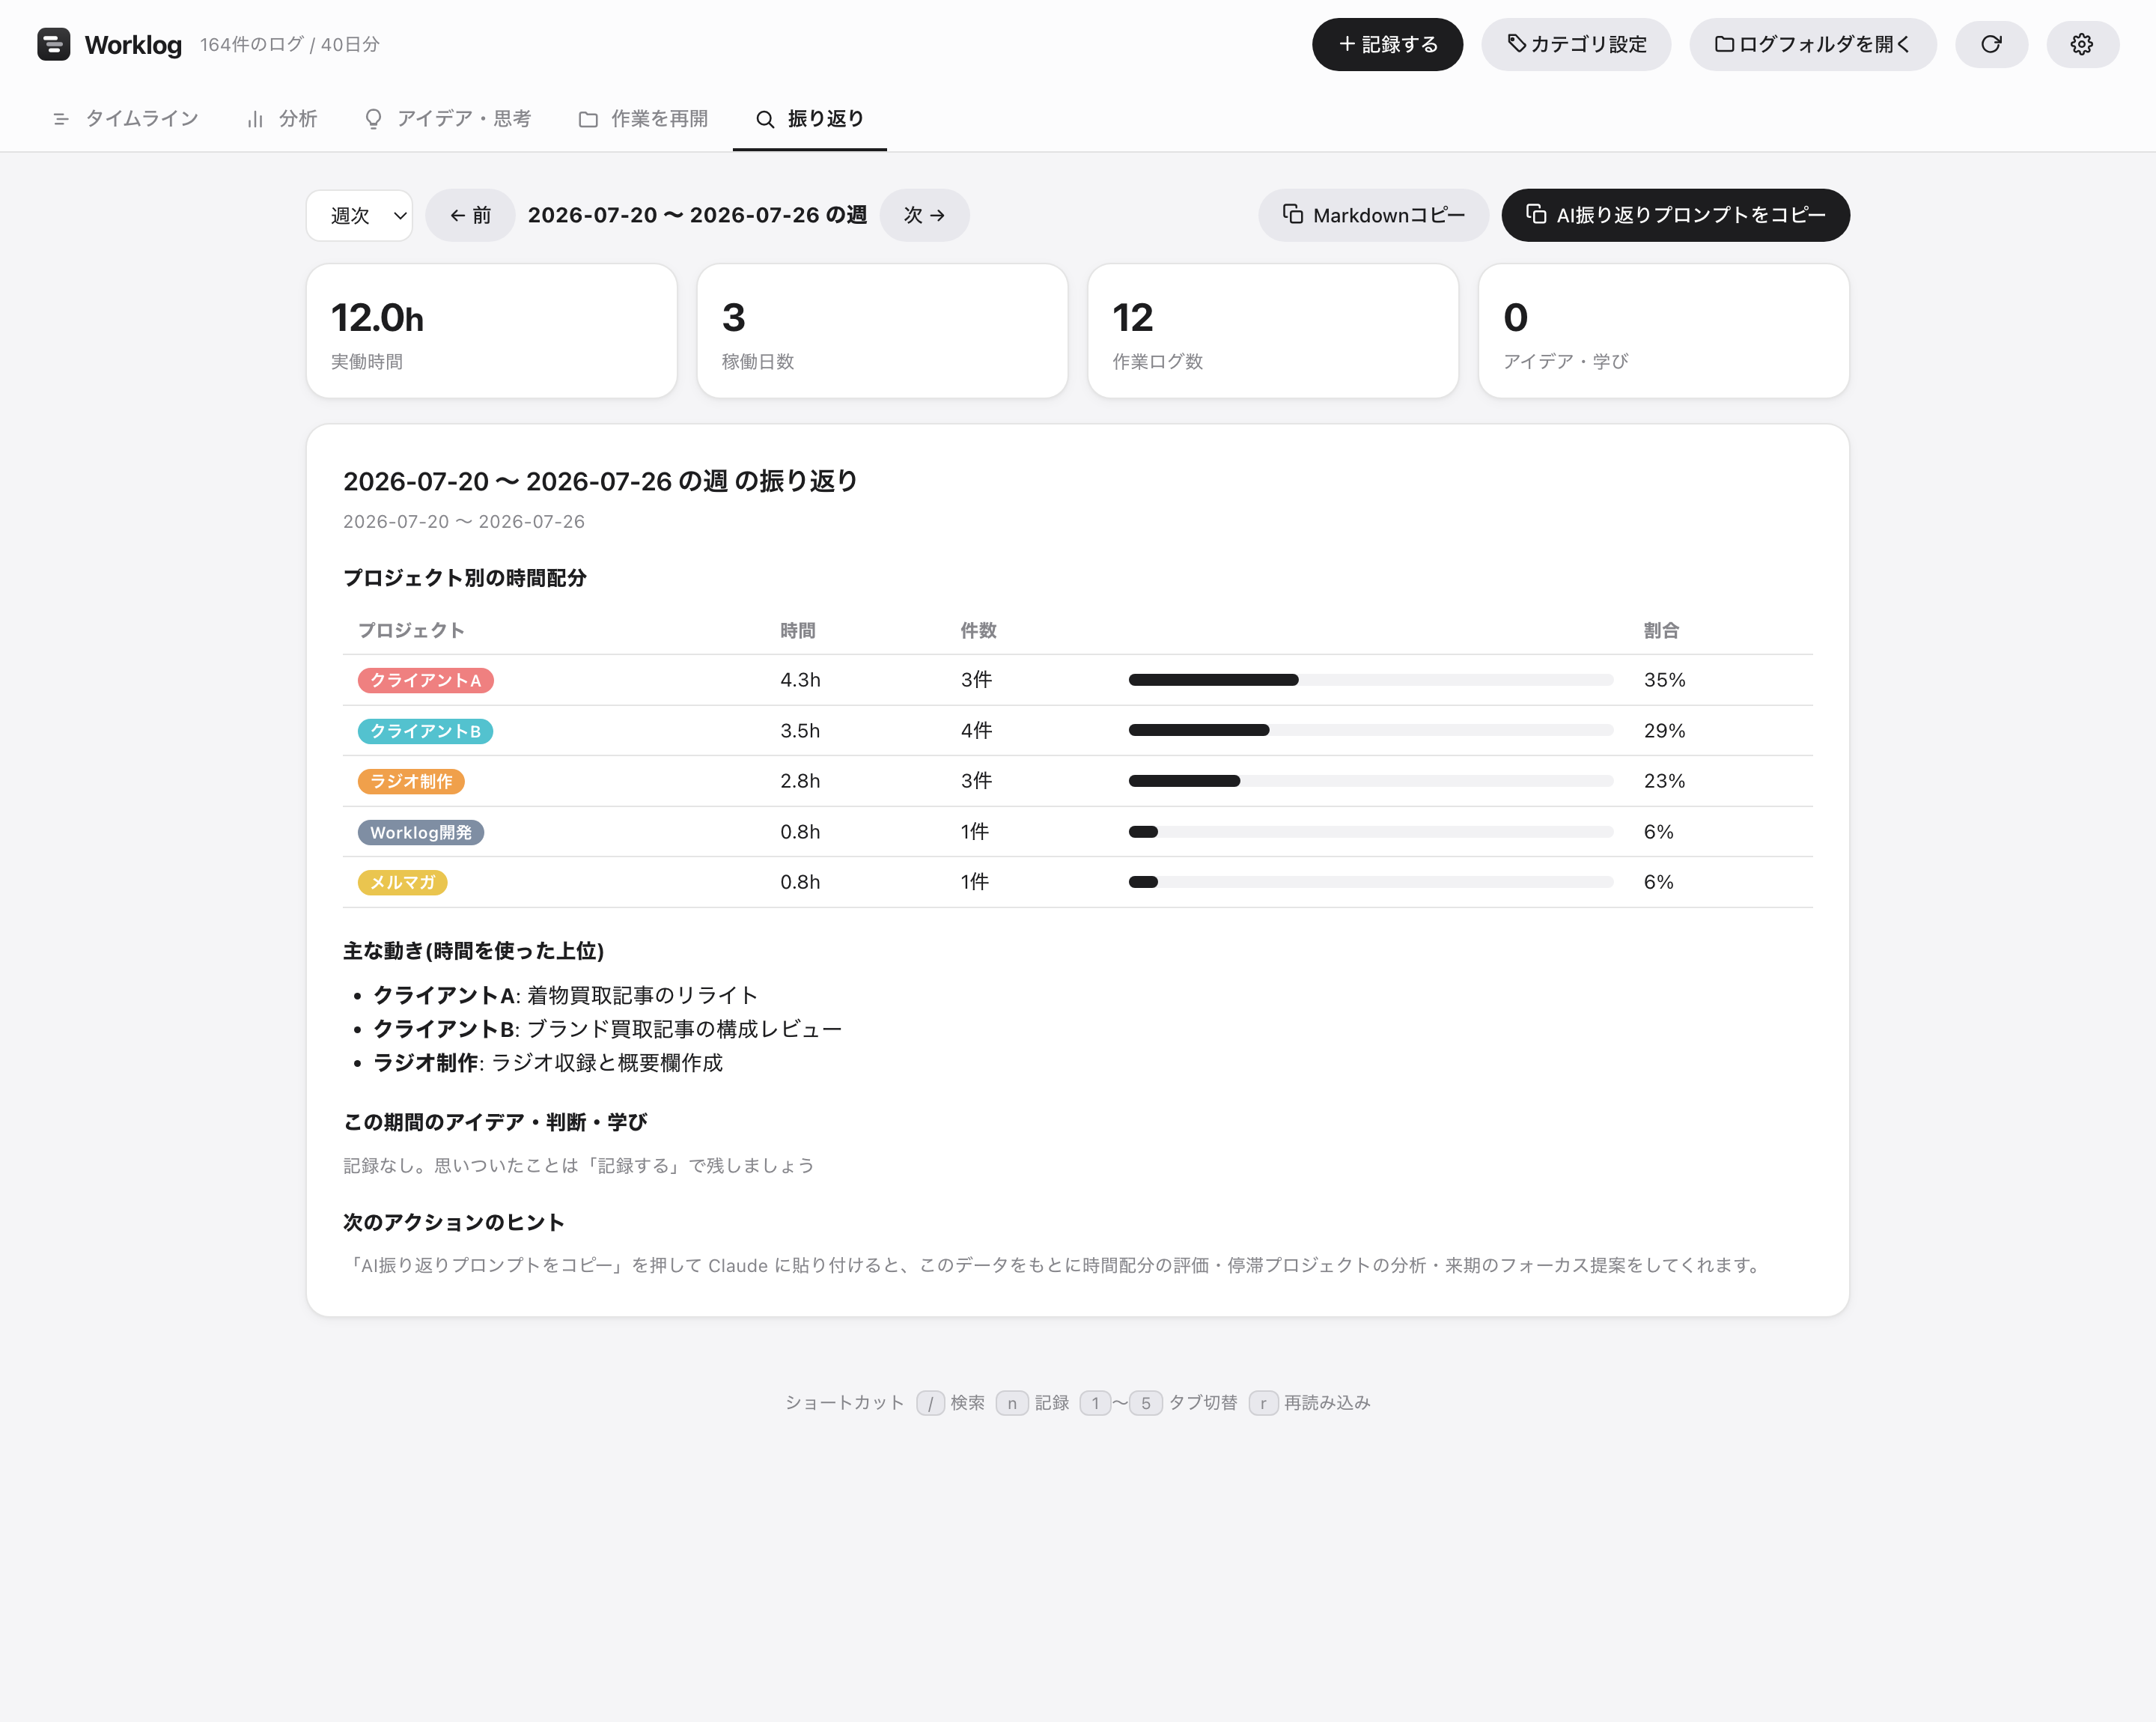Click the 12.0h 実働時間 card
The image size is (2156, 1722).
click(x=492, y=331)
